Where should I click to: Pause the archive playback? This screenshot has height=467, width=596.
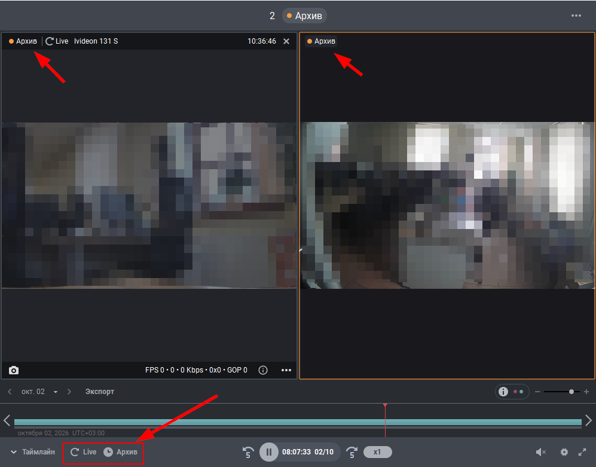coord(269,452)
